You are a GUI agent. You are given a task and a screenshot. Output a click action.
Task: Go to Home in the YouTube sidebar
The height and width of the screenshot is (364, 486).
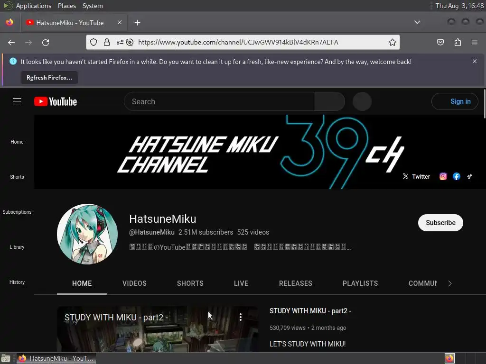click(x=17, y=142)
